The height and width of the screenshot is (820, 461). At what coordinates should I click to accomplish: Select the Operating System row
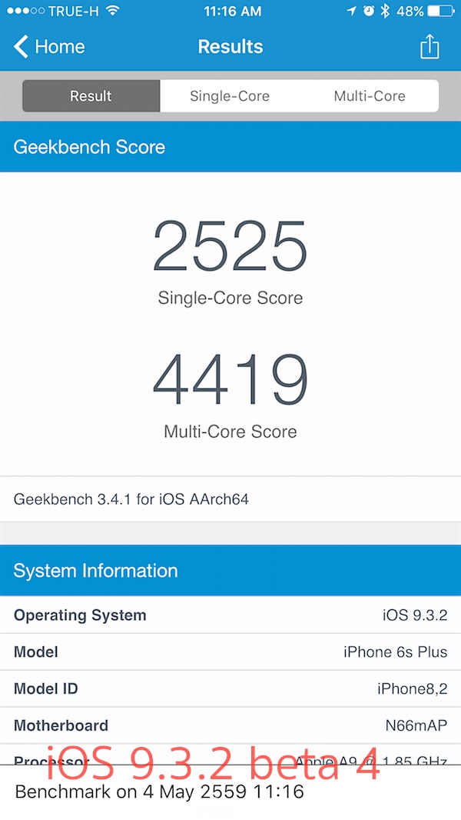point(230,615)
